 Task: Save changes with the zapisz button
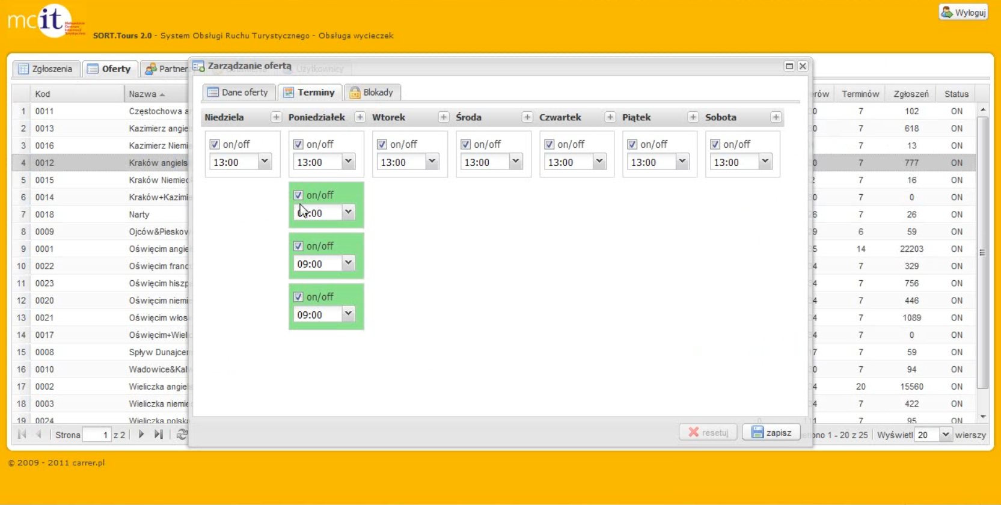tap(771, 433)
